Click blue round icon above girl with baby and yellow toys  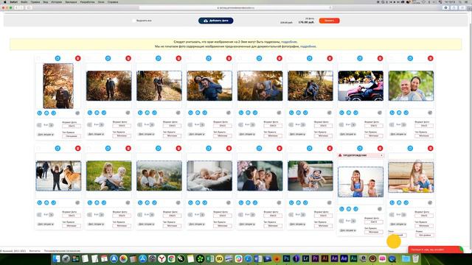tap(410, 148)
